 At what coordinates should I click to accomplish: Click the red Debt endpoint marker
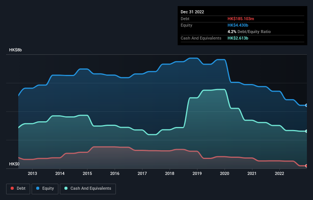pos(307,166)
